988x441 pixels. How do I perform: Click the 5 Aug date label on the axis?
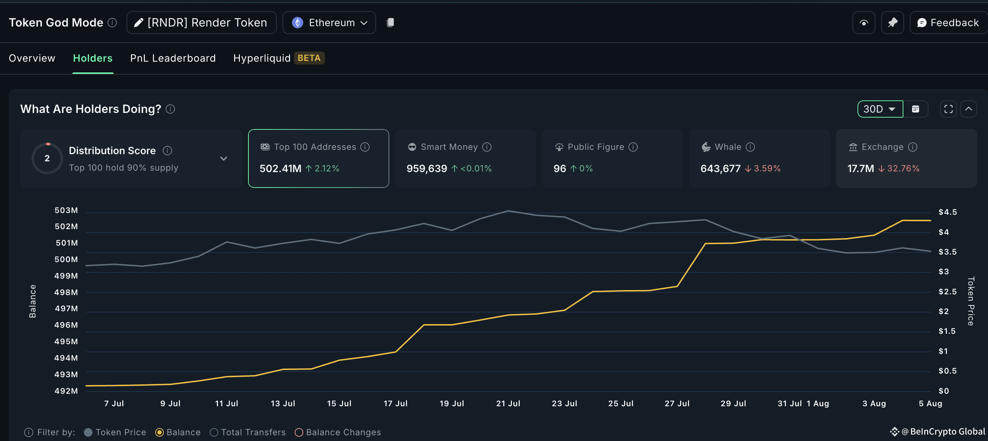click(930, 403)
